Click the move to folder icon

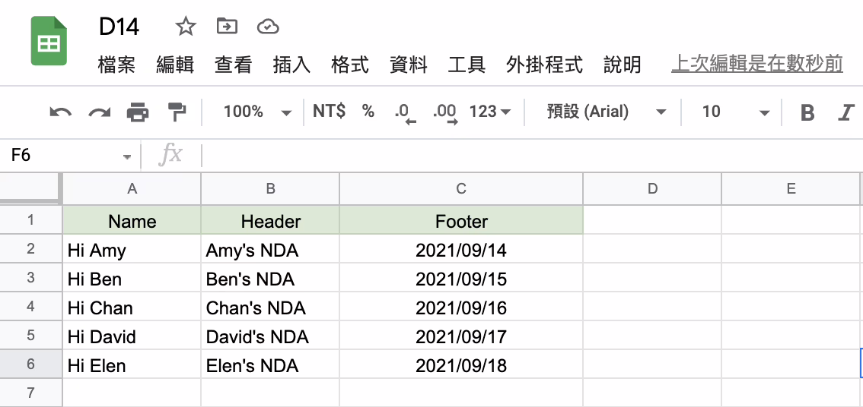click(227, 26)
